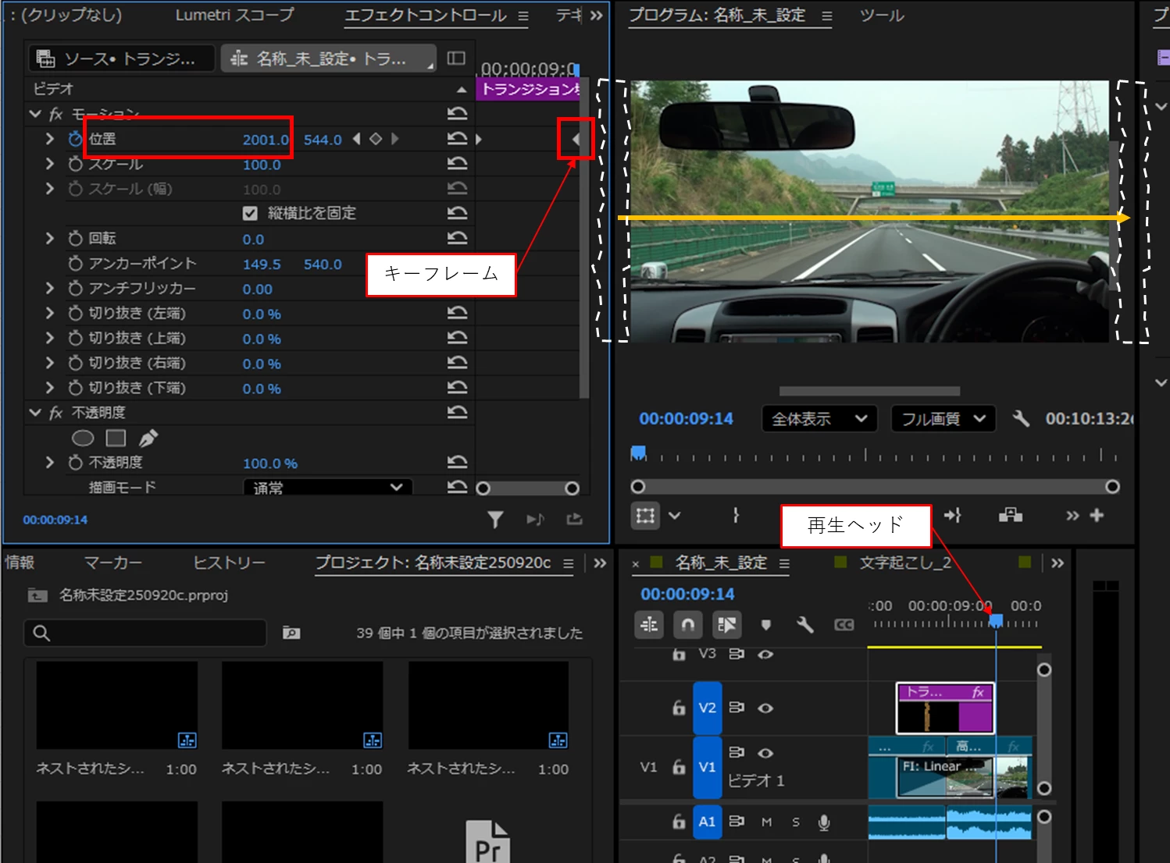Screen dimensions: 1170x863
Task: Reset the スケール parameter value
Action: [457, 163]
